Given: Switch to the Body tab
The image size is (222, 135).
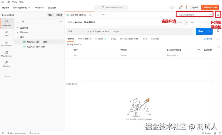Looking at the screenshot, I should 113,39.
